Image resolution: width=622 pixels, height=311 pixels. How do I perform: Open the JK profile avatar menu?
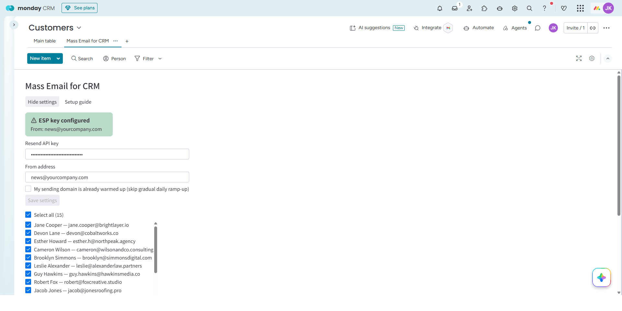click(608, 8)
